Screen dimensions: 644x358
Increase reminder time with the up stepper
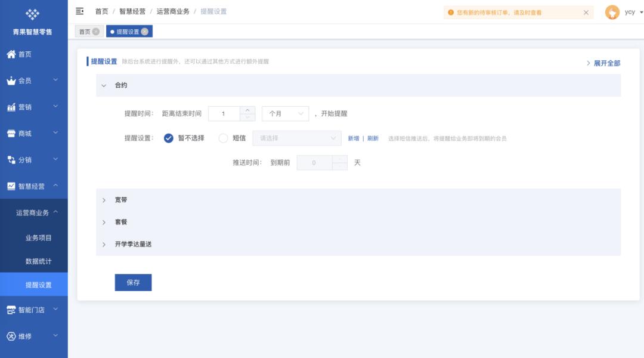(x=249, y=110)
